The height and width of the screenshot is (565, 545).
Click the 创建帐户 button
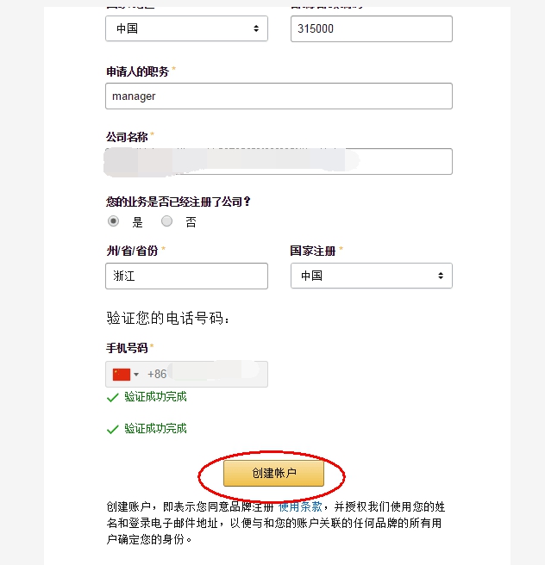273,474
